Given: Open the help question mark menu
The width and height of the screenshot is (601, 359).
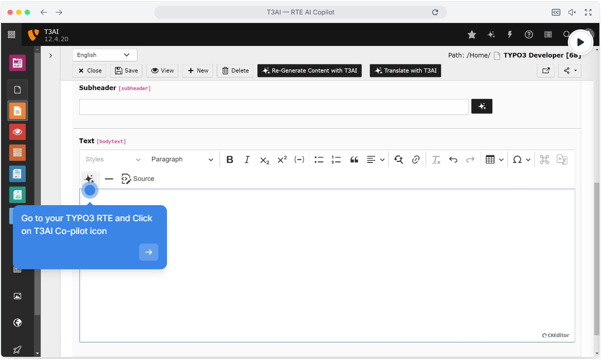Looking at the screenshot, I should 529,35.
